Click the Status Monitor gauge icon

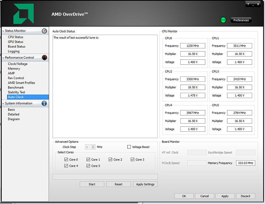point(44,31)
